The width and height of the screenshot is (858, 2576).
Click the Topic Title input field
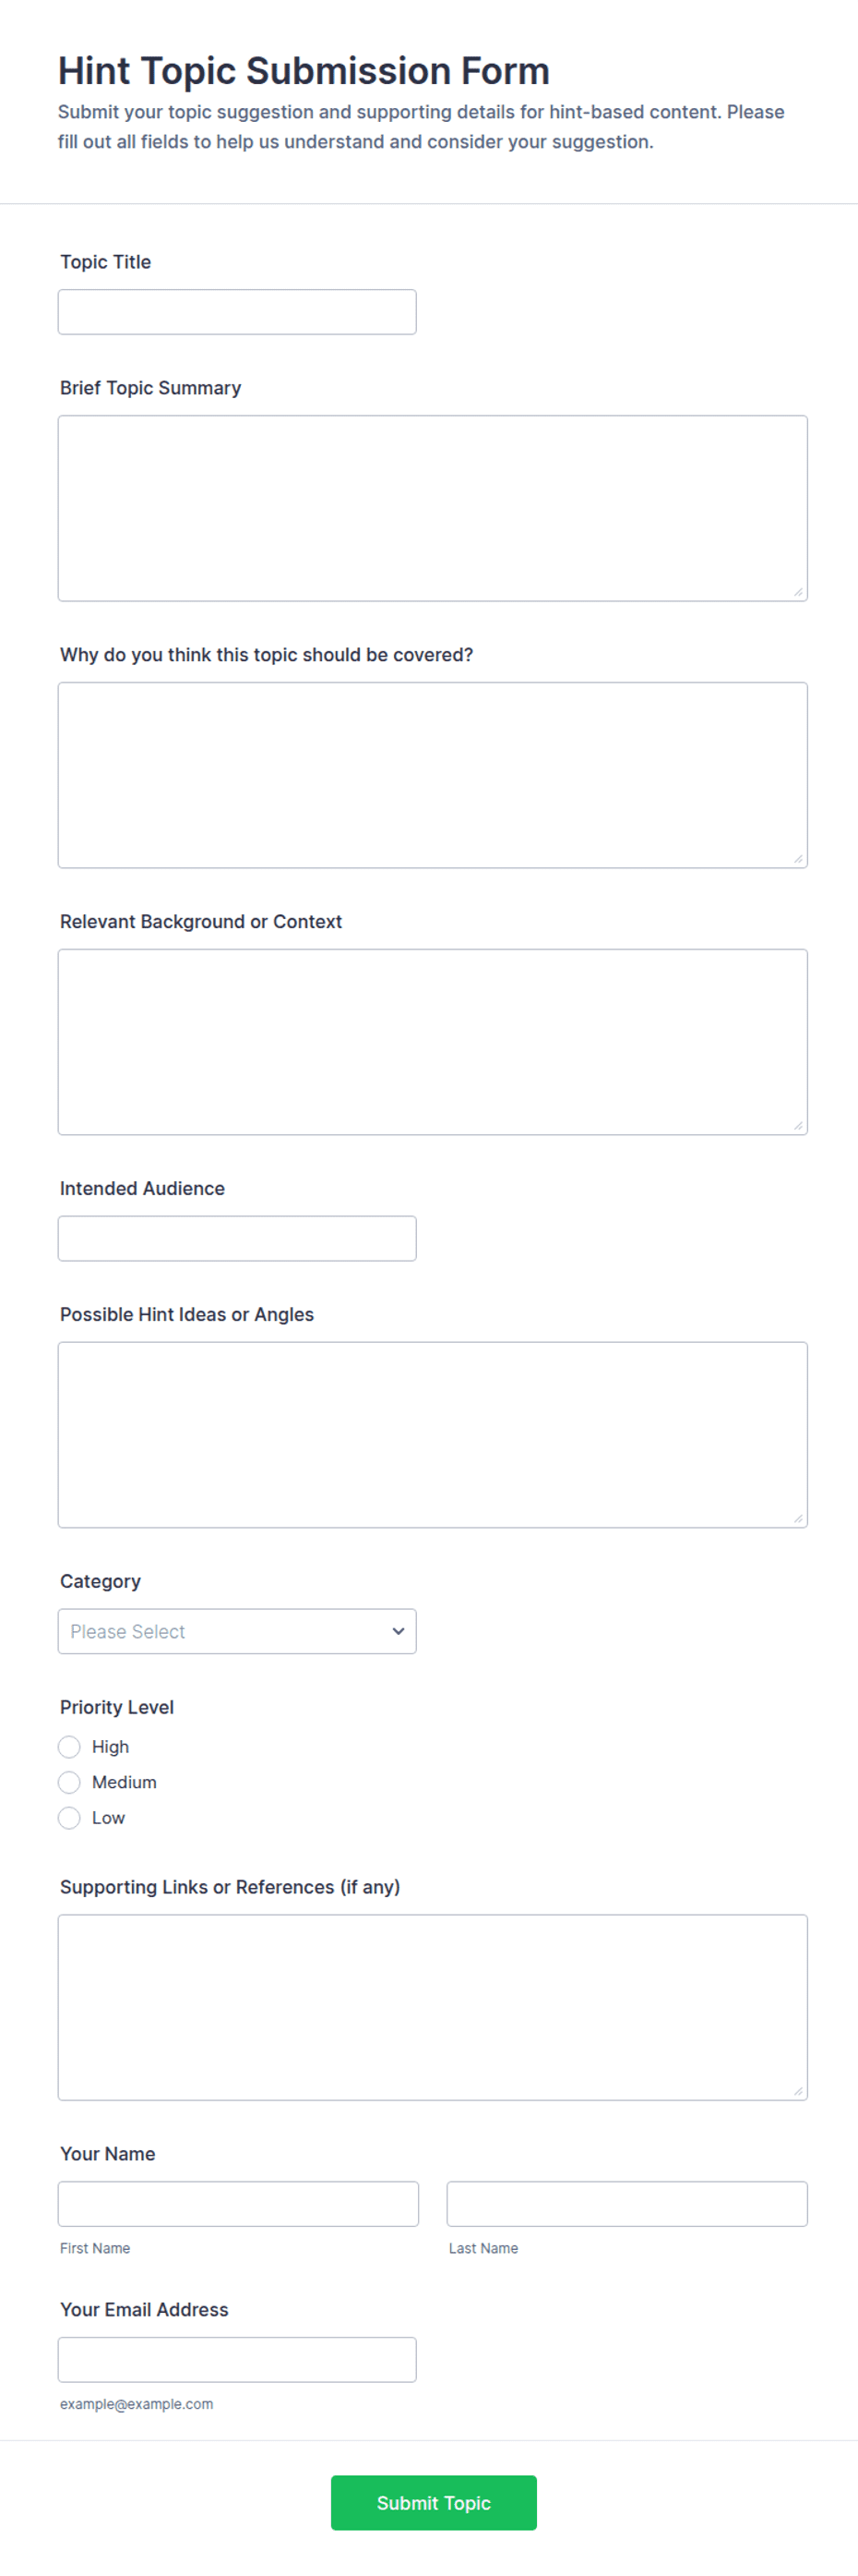[237, 312]
